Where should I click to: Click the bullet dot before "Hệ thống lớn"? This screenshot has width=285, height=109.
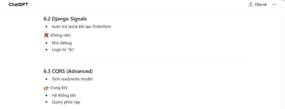(46, 95)
